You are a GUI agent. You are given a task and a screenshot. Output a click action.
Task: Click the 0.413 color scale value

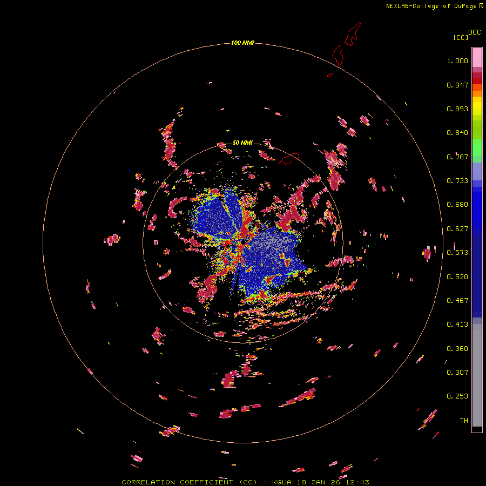click(x=457, y=325)
